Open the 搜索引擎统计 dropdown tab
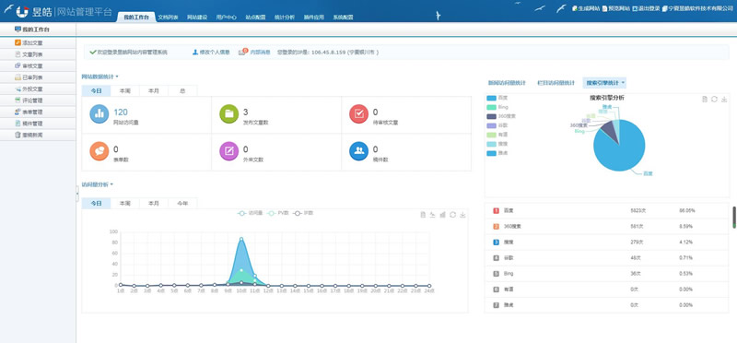This screenshot has height=343, width=737. [x=604, y=83]
